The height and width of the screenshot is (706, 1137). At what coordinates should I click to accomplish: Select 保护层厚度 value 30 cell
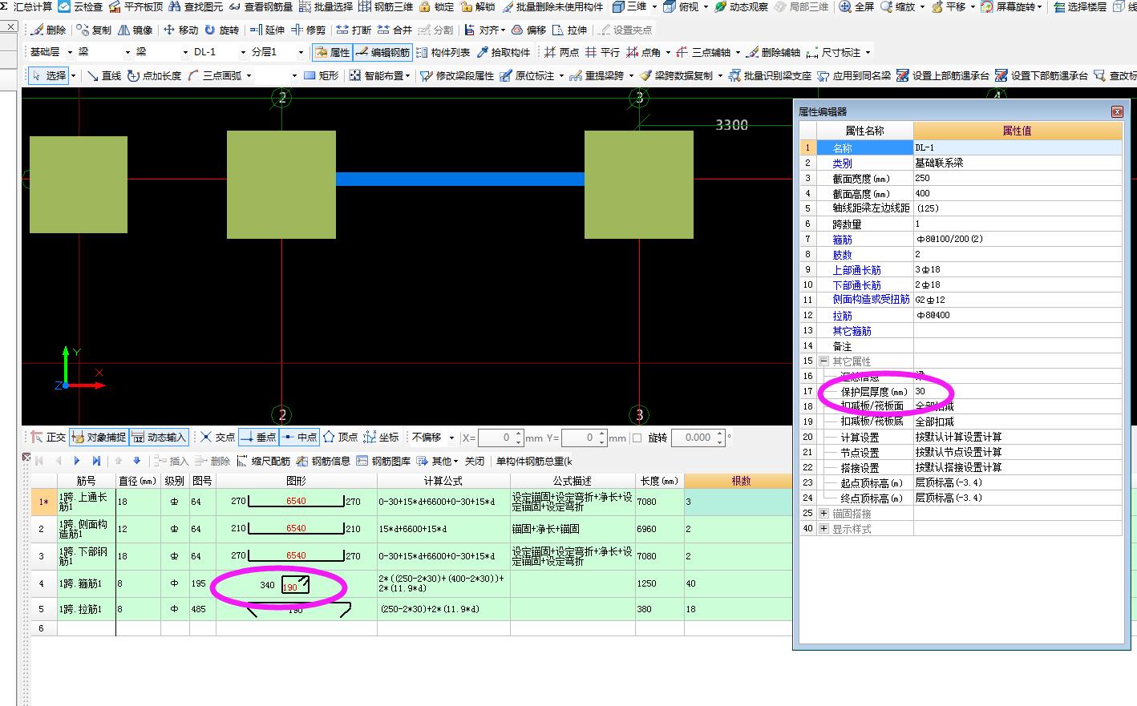click(1017, 392)
